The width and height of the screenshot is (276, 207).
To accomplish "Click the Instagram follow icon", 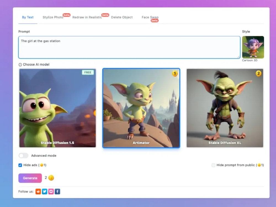I will (x=51, y=191).
